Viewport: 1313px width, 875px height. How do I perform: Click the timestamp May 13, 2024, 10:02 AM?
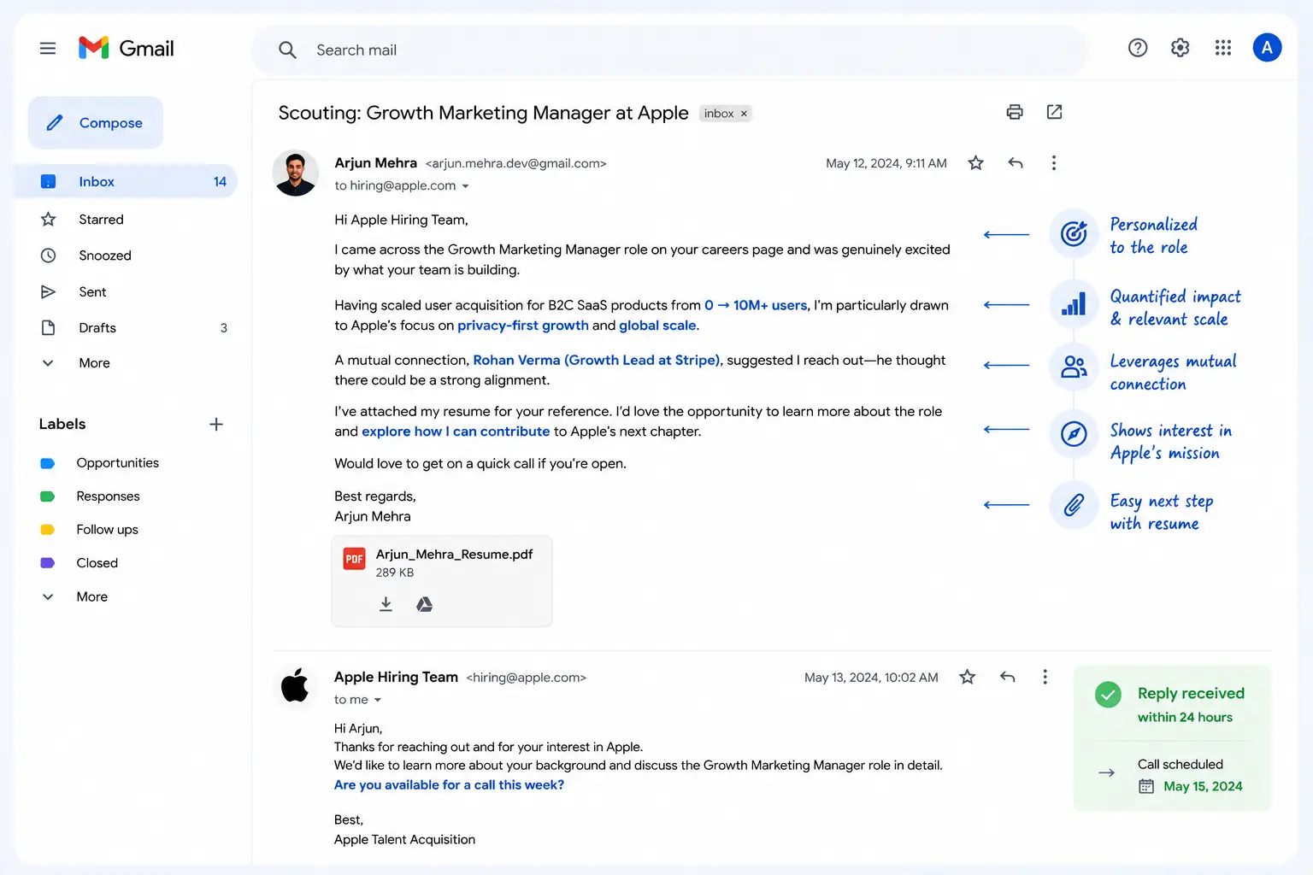(871, 678)
